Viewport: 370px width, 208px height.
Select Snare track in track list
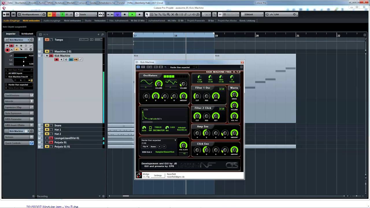coord(58,125)
